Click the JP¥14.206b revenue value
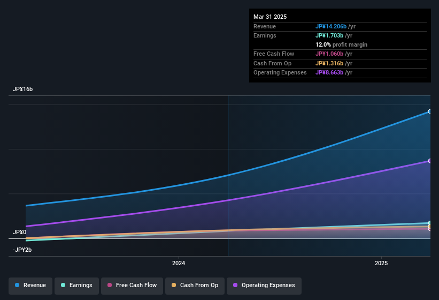The height and width of the screenshot is (300, 439). [x=331, y=26]
